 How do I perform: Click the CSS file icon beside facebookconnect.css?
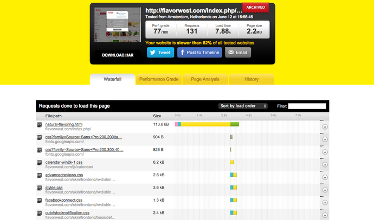click(x=40, y=201)
